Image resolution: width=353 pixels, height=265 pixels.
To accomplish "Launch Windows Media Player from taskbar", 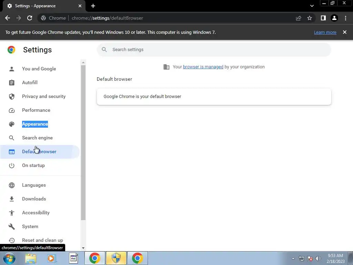I will [x=52, y=258].
